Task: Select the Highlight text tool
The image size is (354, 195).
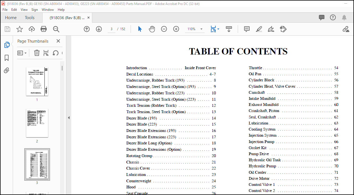Action: [259, 29]
